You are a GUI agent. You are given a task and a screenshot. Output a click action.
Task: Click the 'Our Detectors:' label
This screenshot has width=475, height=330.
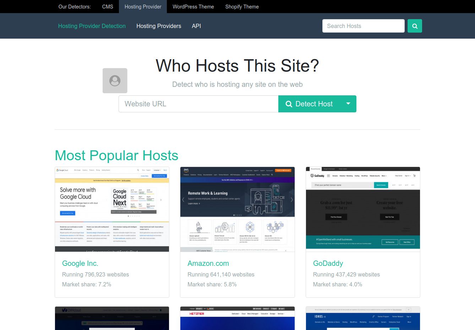click(75, 7)
